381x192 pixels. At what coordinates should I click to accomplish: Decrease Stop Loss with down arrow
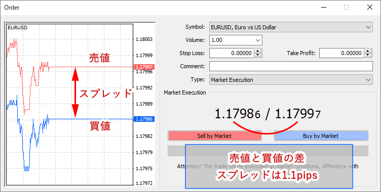(258, 55)
